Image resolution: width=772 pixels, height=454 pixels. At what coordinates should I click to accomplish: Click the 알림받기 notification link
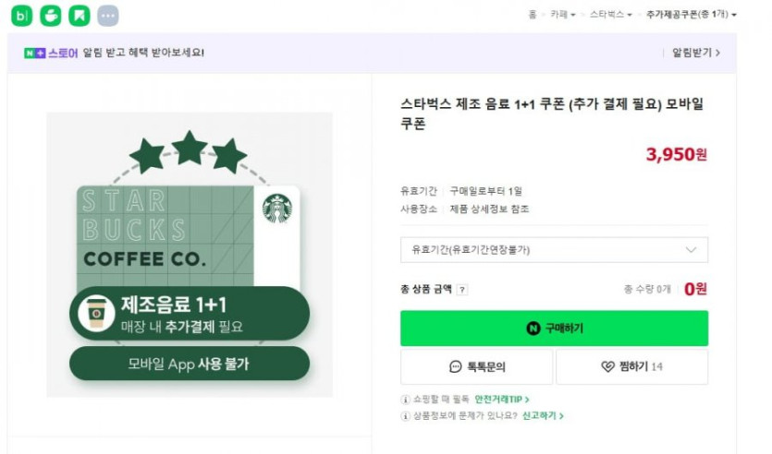695,53
